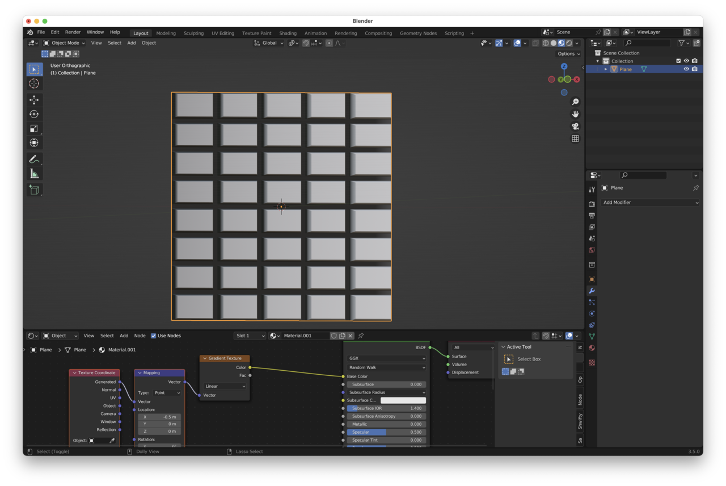Uncheck the Use Nodes checkbox
The image size is (726, 486).
[154, 336]
